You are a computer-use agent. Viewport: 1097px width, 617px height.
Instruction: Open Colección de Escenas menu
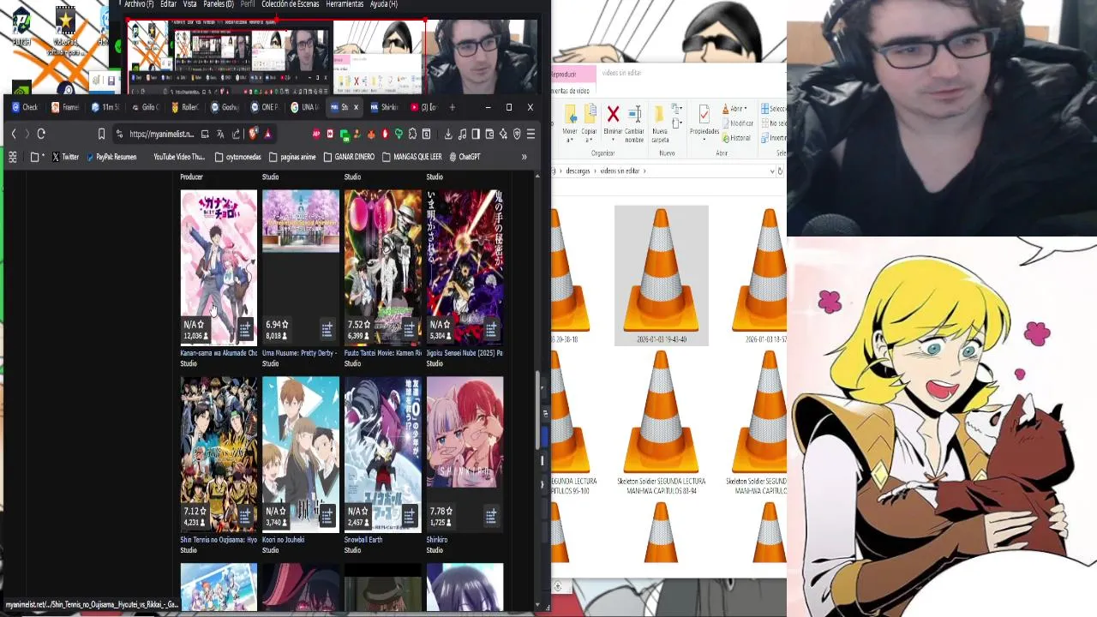(x=290, y=4)
